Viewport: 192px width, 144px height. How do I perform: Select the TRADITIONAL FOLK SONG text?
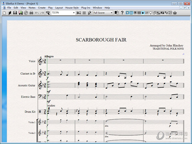pos(168,49)
